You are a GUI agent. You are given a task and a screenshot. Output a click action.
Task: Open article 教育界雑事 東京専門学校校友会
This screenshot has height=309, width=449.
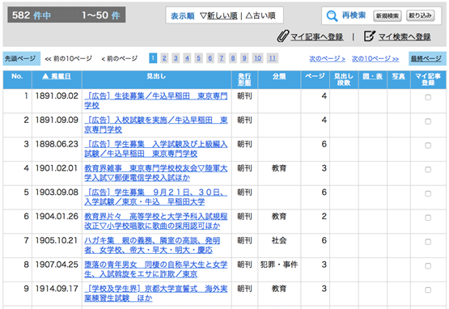tap(156, 172)
